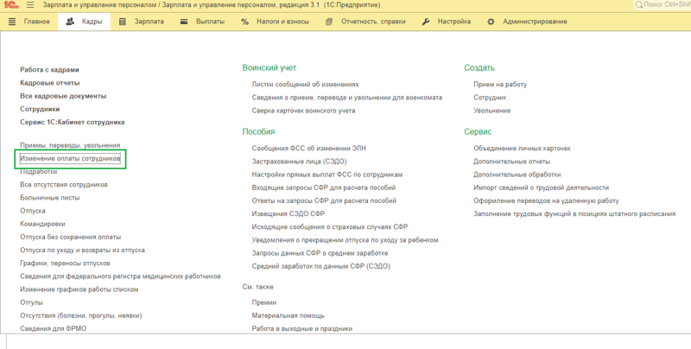Open Приемы, переводы, увольнения

[x=70, y=145]
